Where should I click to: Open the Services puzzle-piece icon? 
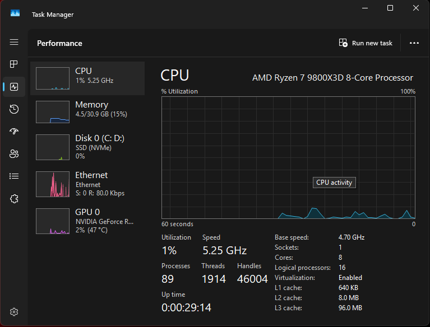14,199
